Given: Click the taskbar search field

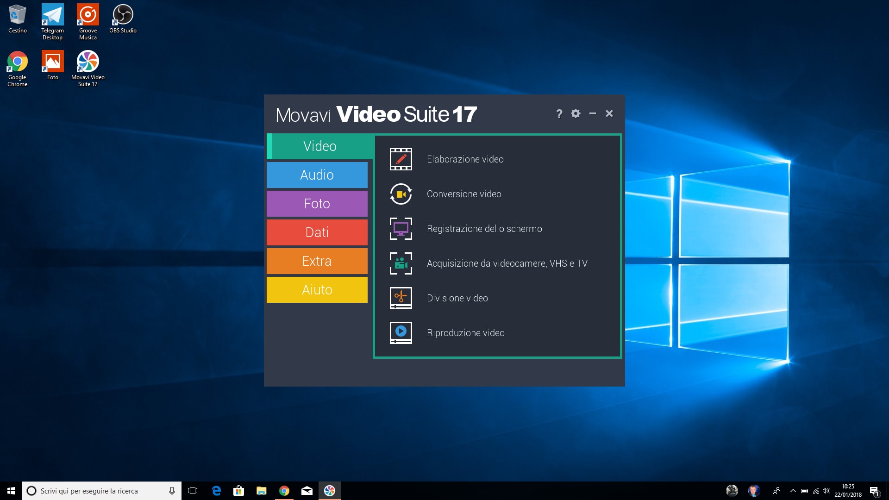Looking at the screenshot, I should pyautogui.click(x=102, y=491).
